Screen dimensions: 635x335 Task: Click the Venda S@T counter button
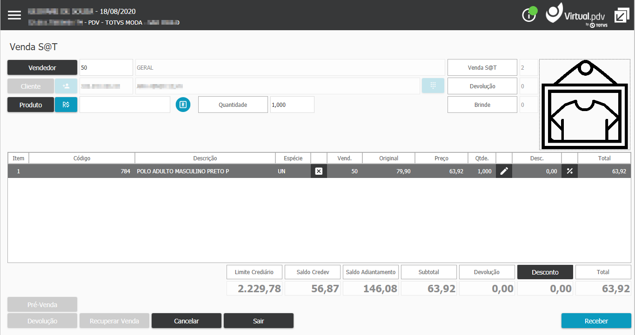click(x=482, y=67)
